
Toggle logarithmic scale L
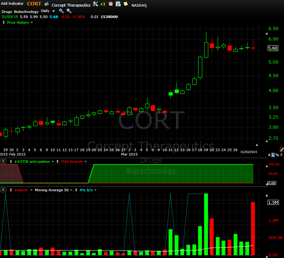coord(273,155)
